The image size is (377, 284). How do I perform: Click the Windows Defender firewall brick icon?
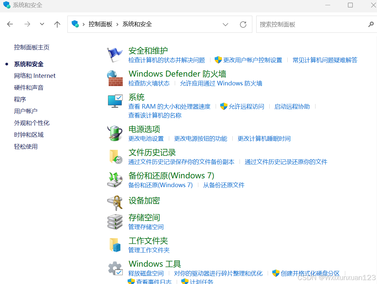(115, 78)
